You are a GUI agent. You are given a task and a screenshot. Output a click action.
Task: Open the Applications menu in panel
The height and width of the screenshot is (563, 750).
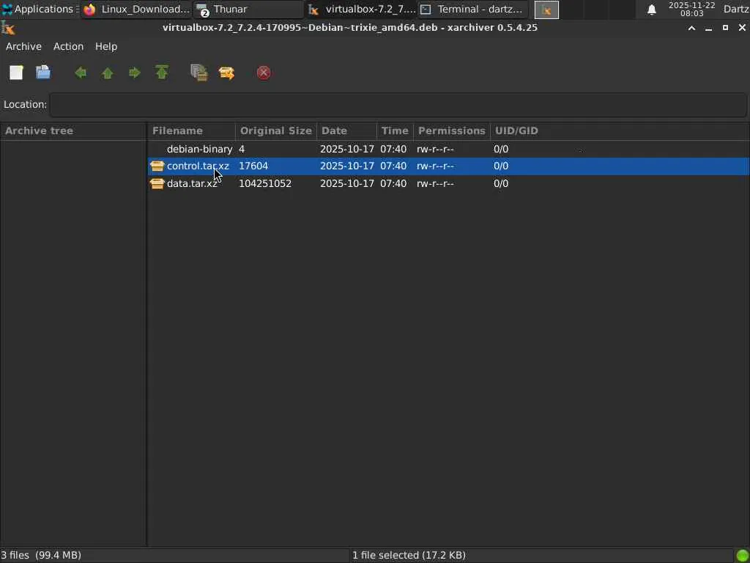pyautogui.click(x=40, y=9)
